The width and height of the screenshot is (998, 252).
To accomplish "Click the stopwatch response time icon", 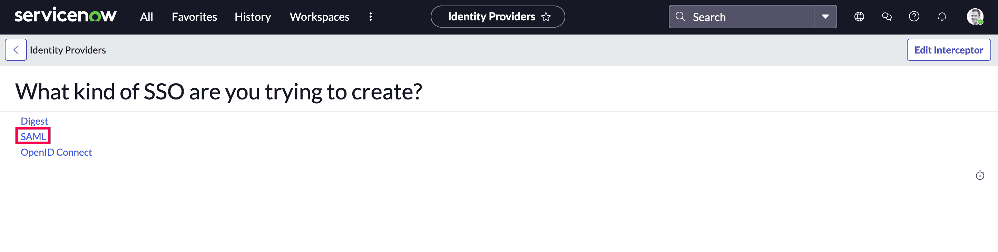I will click(x=980, y=176).
